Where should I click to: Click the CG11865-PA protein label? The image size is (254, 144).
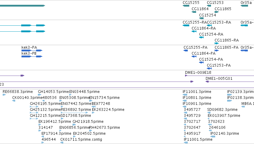click(227, 47)
